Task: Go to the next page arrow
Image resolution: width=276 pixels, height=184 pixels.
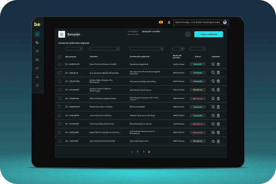Action: point(149,152)
